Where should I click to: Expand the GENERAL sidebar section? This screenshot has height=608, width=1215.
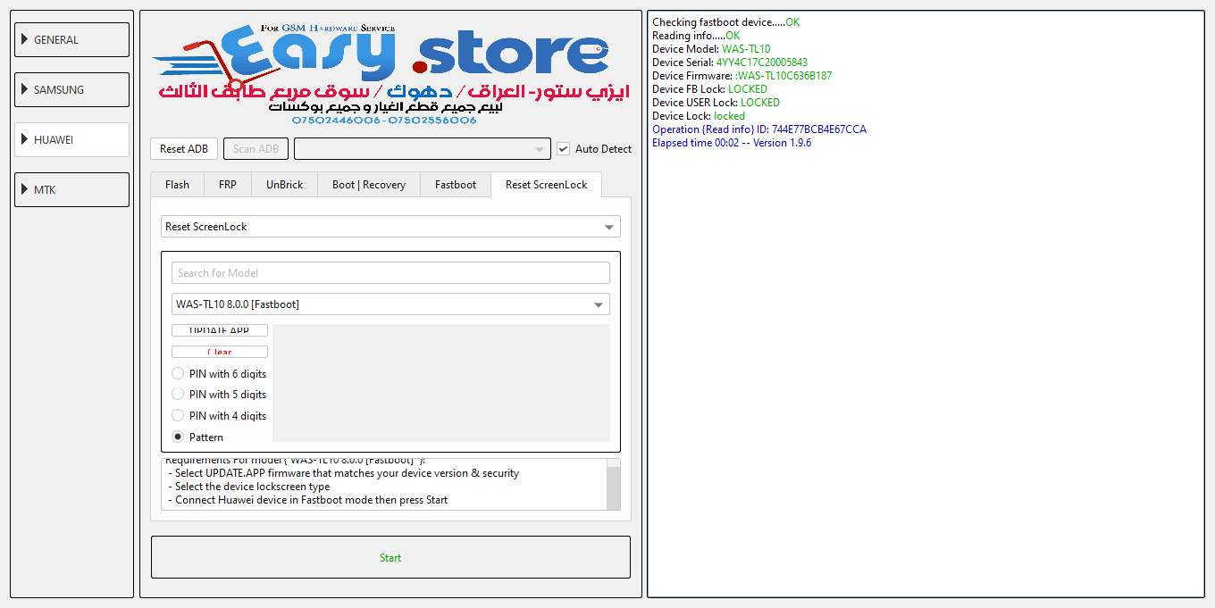point(71,40)
